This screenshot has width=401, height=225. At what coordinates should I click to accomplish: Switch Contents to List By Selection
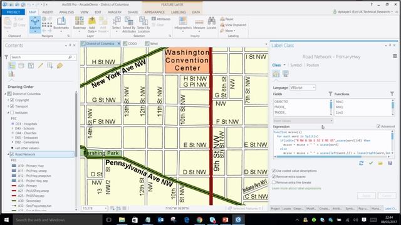(x=31, y=66)
